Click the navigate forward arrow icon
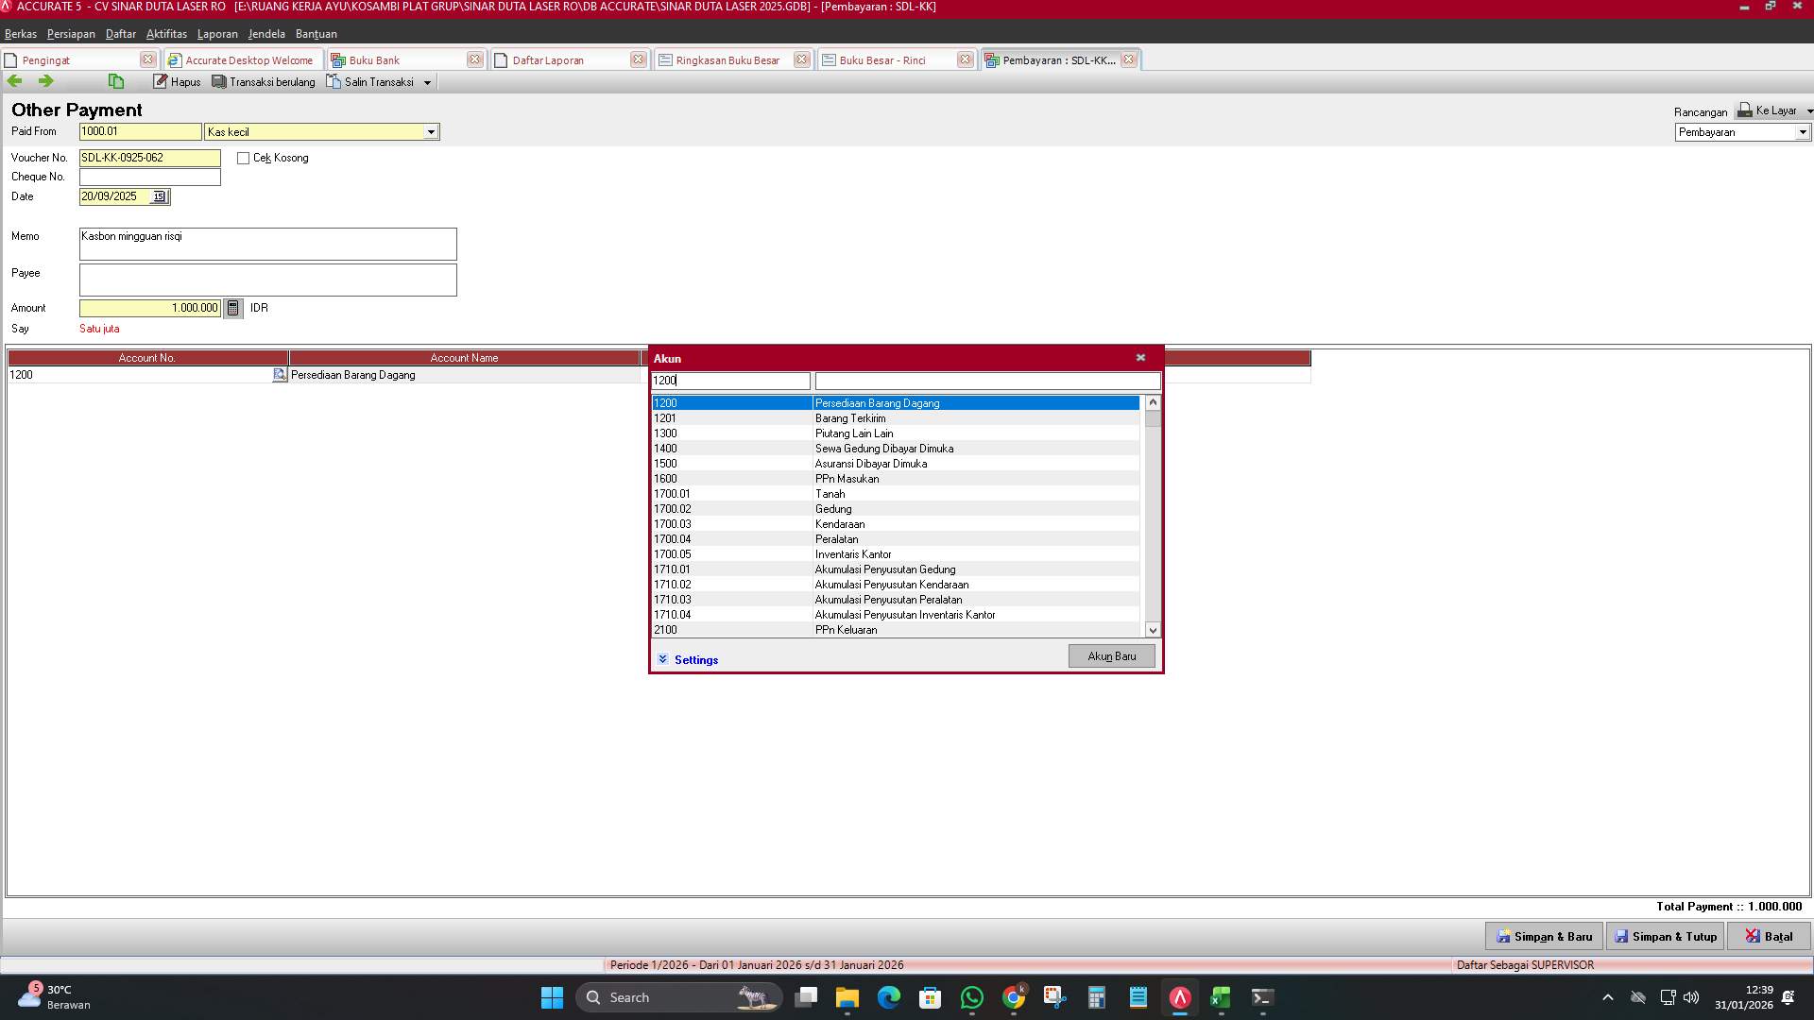Viewport: 1814px width, 1020px height. tap(44, 81)
